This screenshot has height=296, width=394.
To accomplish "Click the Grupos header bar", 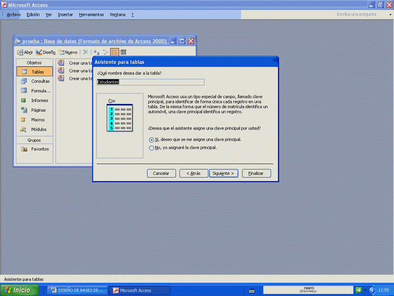I will coord(34,140).
